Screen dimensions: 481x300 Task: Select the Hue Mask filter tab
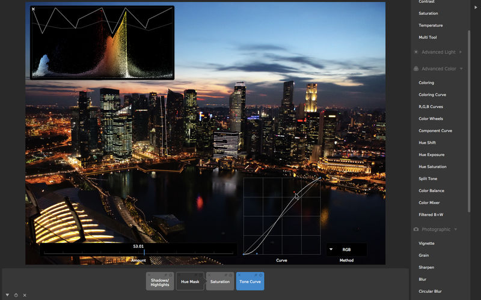click(x=190, y=281)
